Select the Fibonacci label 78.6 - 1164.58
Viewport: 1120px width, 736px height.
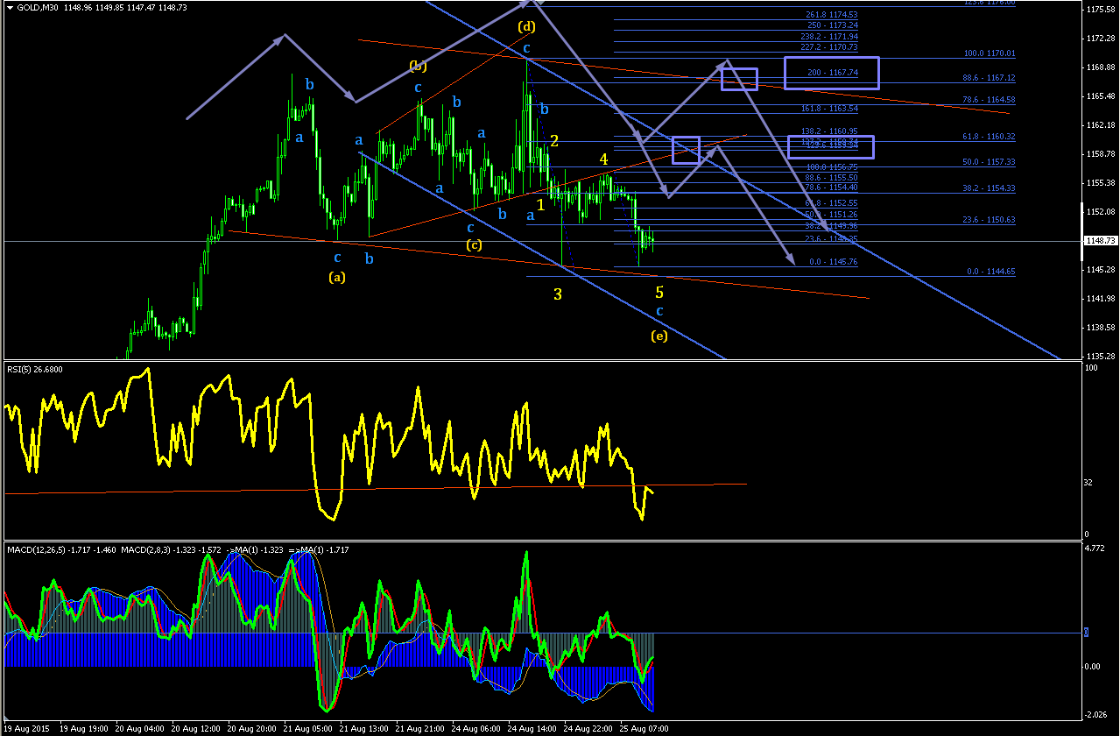(989, 100)
